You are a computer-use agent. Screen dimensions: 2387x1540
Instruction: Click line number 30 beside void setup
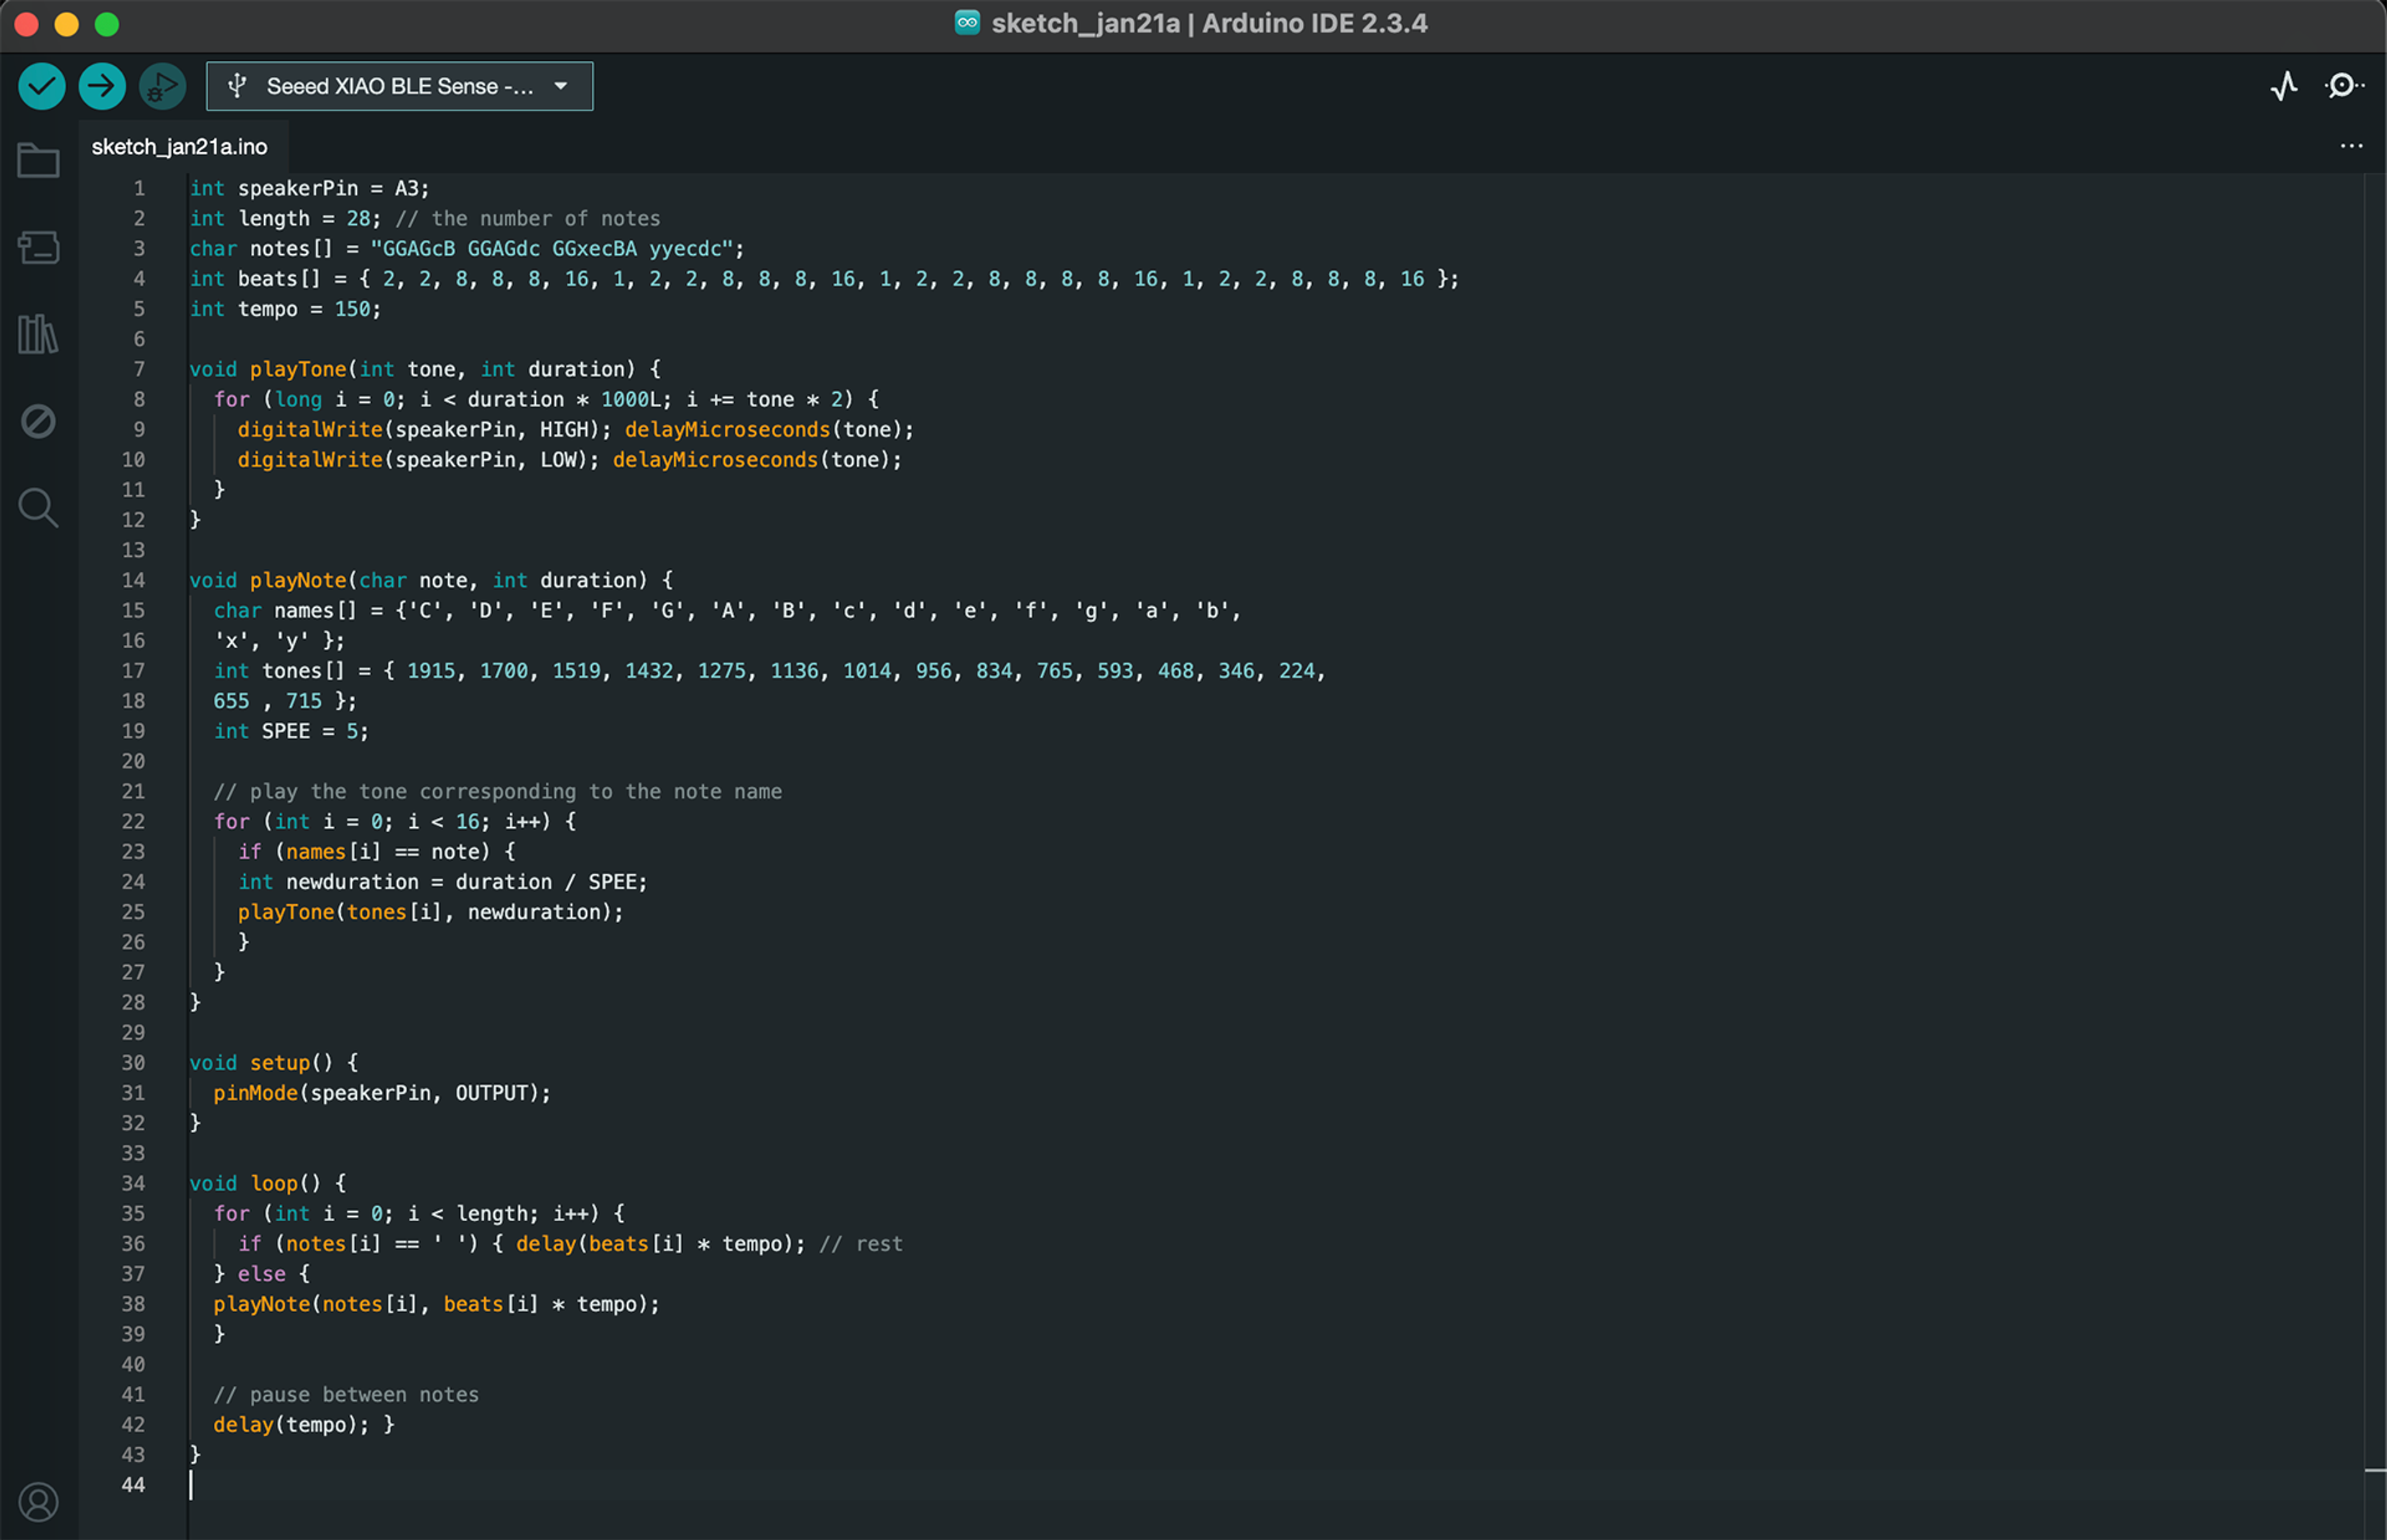click(133, 1062)
